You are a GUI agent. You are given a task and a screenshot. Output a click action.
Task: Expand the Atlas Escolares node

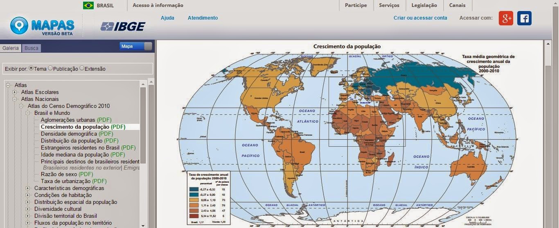click(15, 92)
